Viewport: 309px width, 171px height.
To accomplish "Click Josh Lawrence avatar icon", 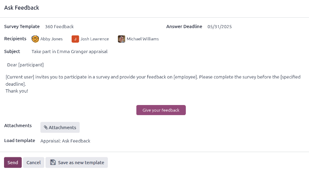I will click(x=75, y=39).
